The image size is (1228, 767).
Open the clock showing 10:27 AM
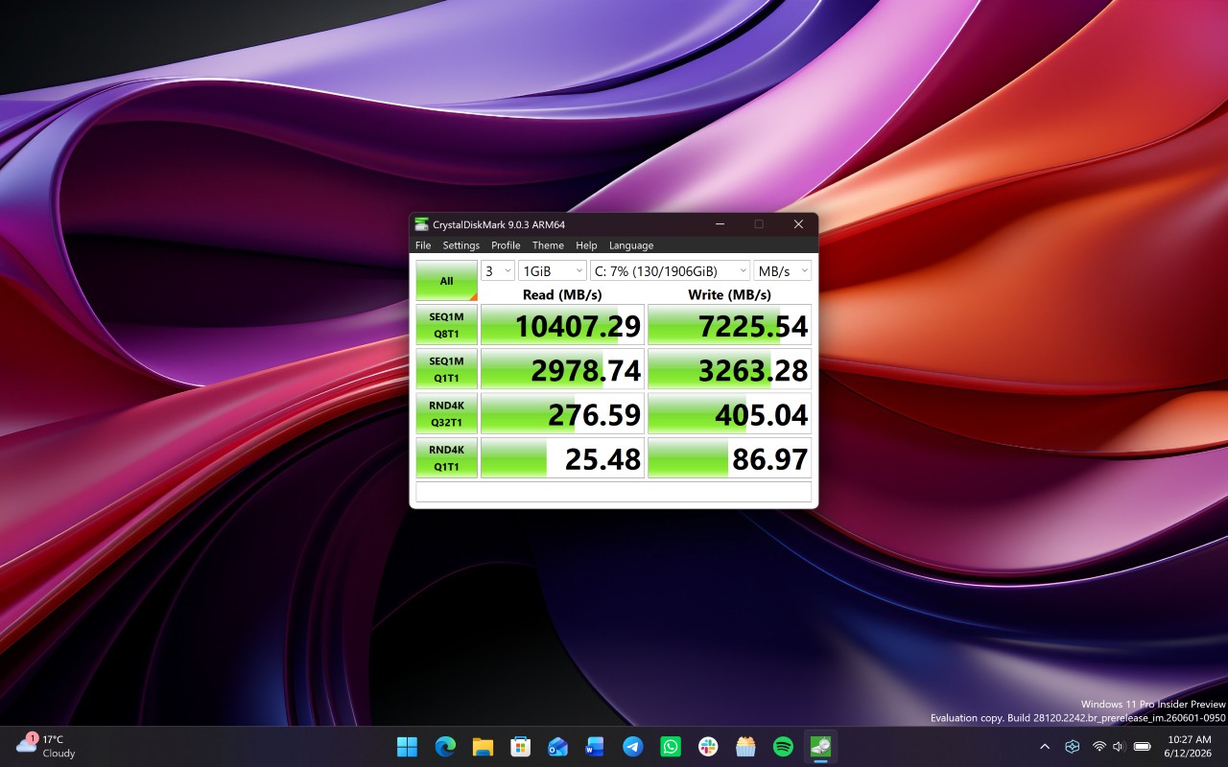1189,746
